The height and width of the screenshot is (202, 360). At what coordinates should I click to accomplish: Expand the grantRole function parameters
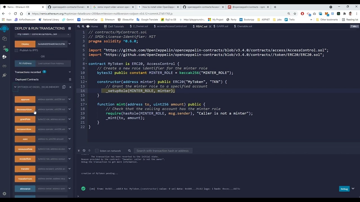pyautogui.click(x=69, y=119)
